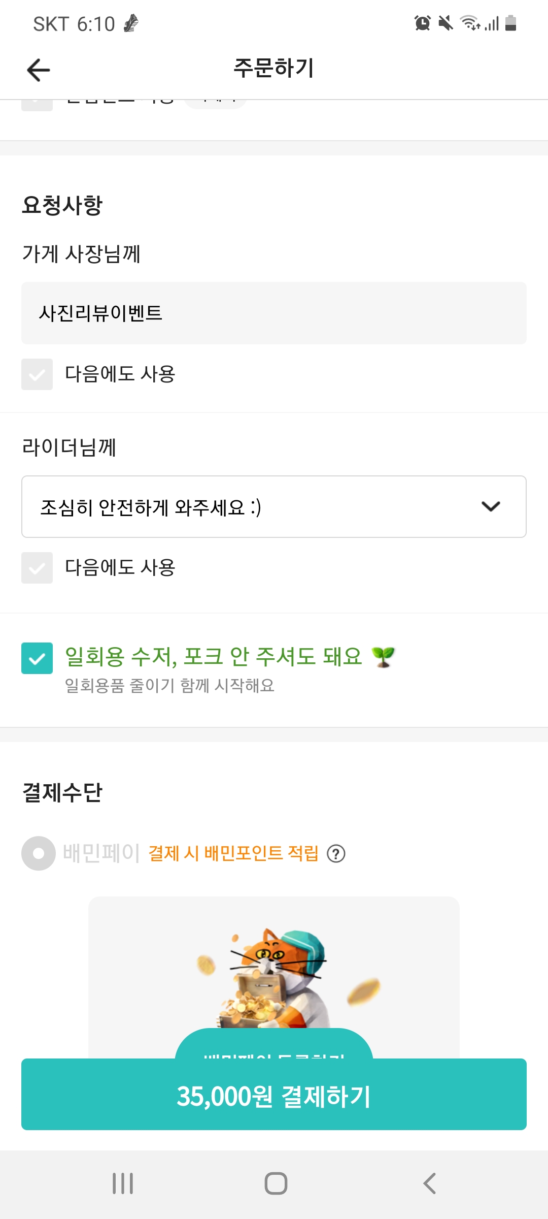Image resolution: width=548 pixels, height=1219 pixels.
Task: Toggle '다음에도 사용' under store owner request
Action: coord(37,374)
